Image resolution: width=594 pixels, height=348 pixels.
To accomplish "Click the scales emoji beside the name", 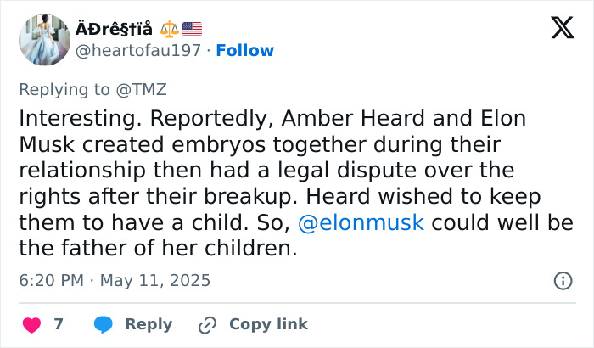I will point(169,28).
